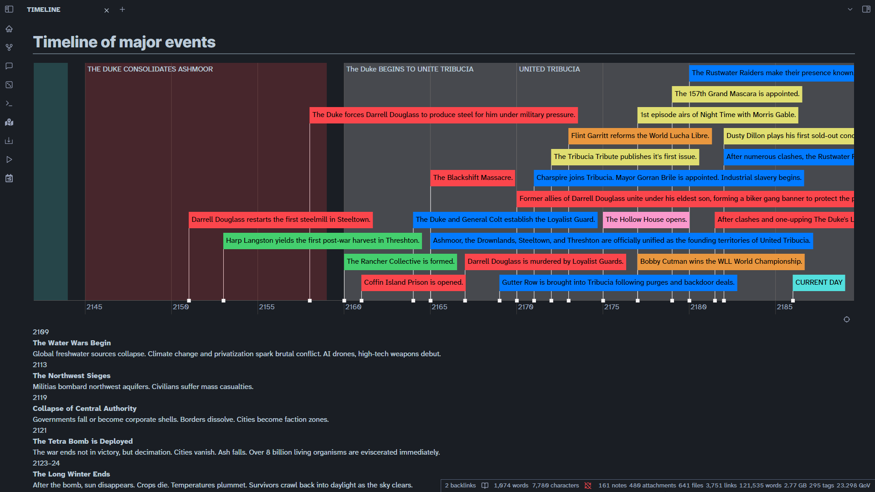Select '1st episode airs of Night Time' event
The height and width of the screenshot is (492, 875).
tap(718, 115)
